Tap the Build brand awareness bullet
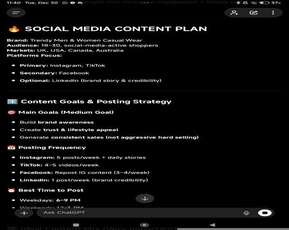Image resolution: width=289 pixels, height=230 pixels. click(x=56, y=122)
